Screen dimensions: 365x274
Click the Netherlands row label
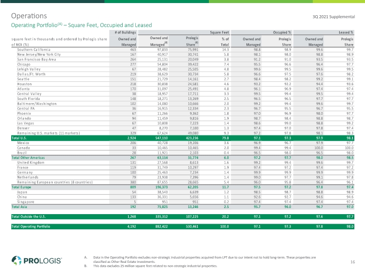(x=28, y=177)
